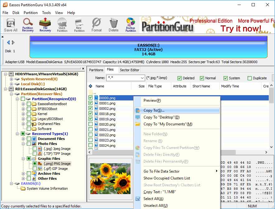Disable the System files filter

coord(226,78)
